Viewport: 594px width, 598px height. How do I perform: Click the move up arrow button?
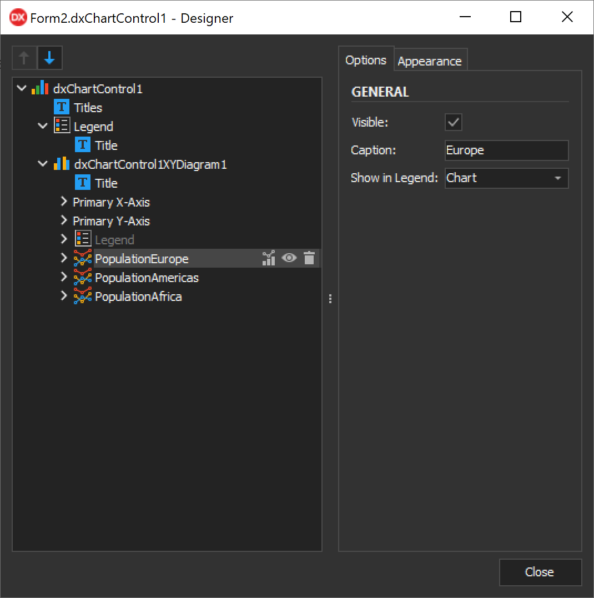point(24,58)
